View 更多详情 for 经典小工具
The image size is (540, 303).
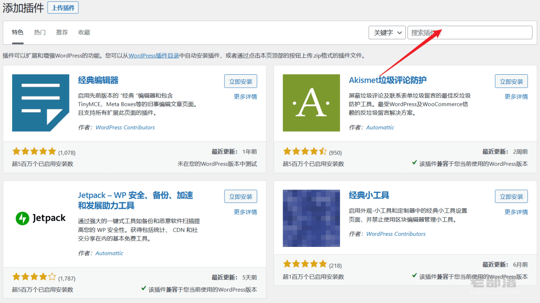click(516, 212)
